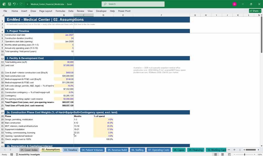Open the Power Pivot ribbon tab
Screen dimensions: 263x156
[x=124, y=11]
